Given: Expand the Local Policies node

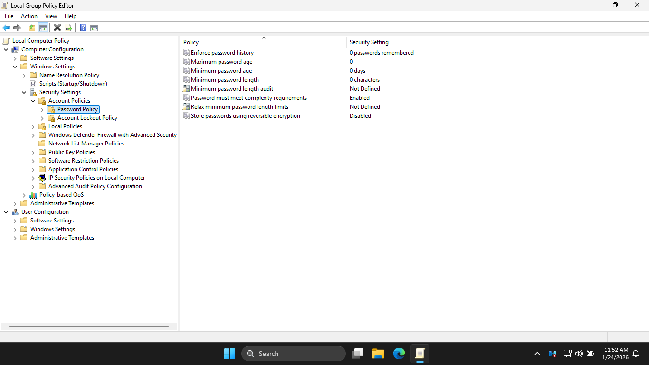Looking at the screenshot, I should [33, 126].
